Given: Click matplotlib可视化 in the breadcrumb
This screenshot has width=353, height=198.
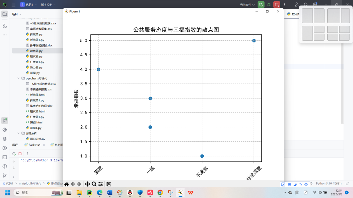Looking at the screenshot, I should (x=30, y=184).
